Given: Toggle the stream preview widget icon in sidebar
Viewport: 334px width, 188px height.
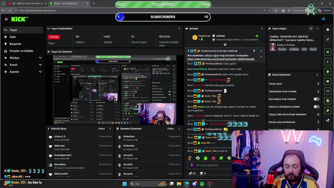Looking at the screenshot, I should click(328, 52).
